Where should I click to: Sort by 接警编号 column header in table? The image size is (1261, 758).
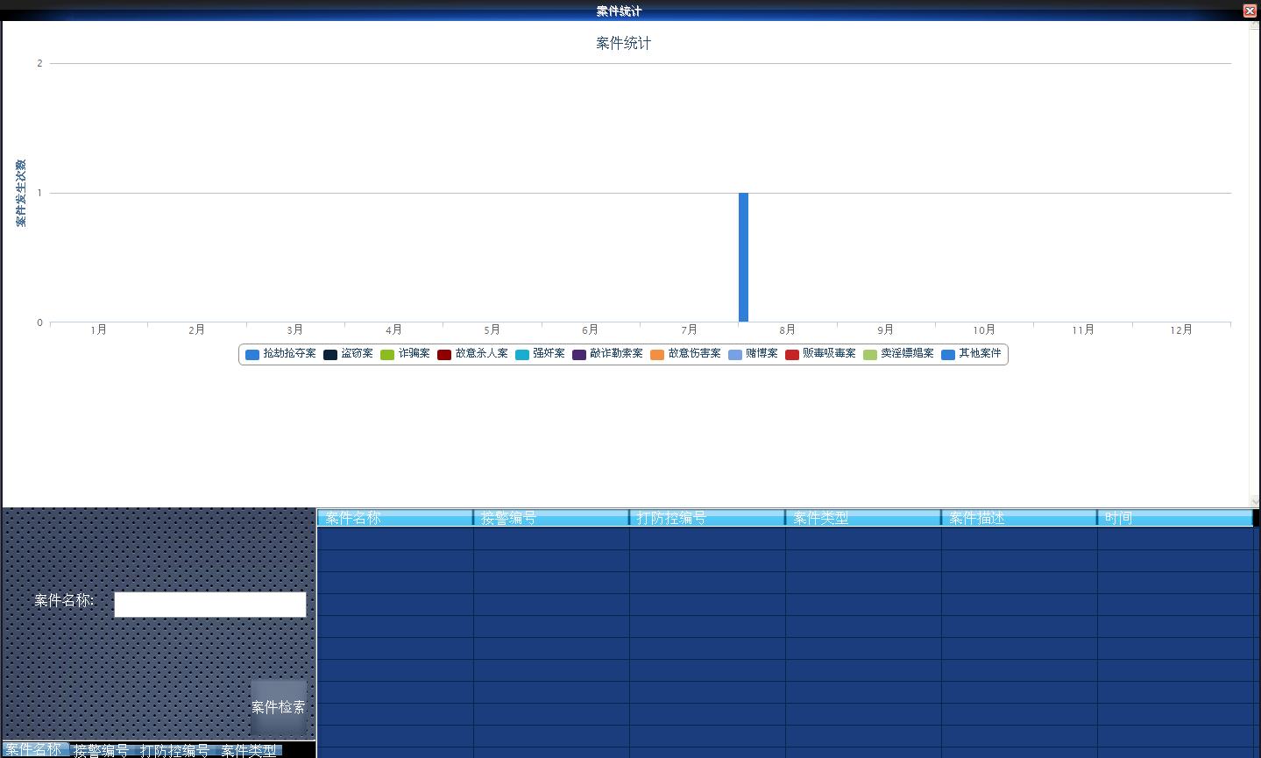550,518
